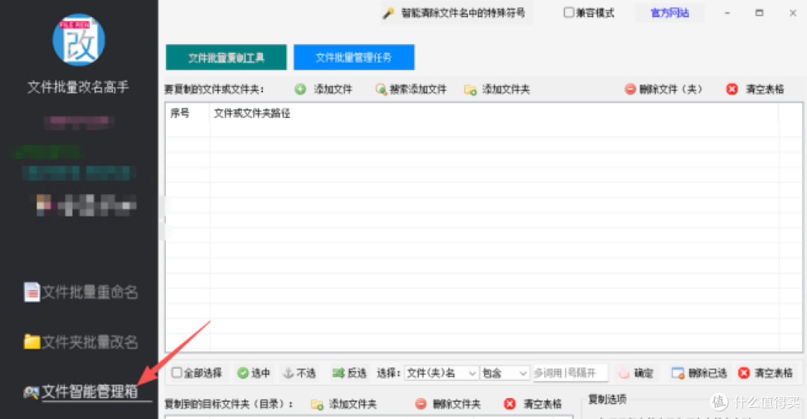Switch to the 文件批量管理任务 tab
The width and height of the screenshot is (807, 419).
(353, 57)
